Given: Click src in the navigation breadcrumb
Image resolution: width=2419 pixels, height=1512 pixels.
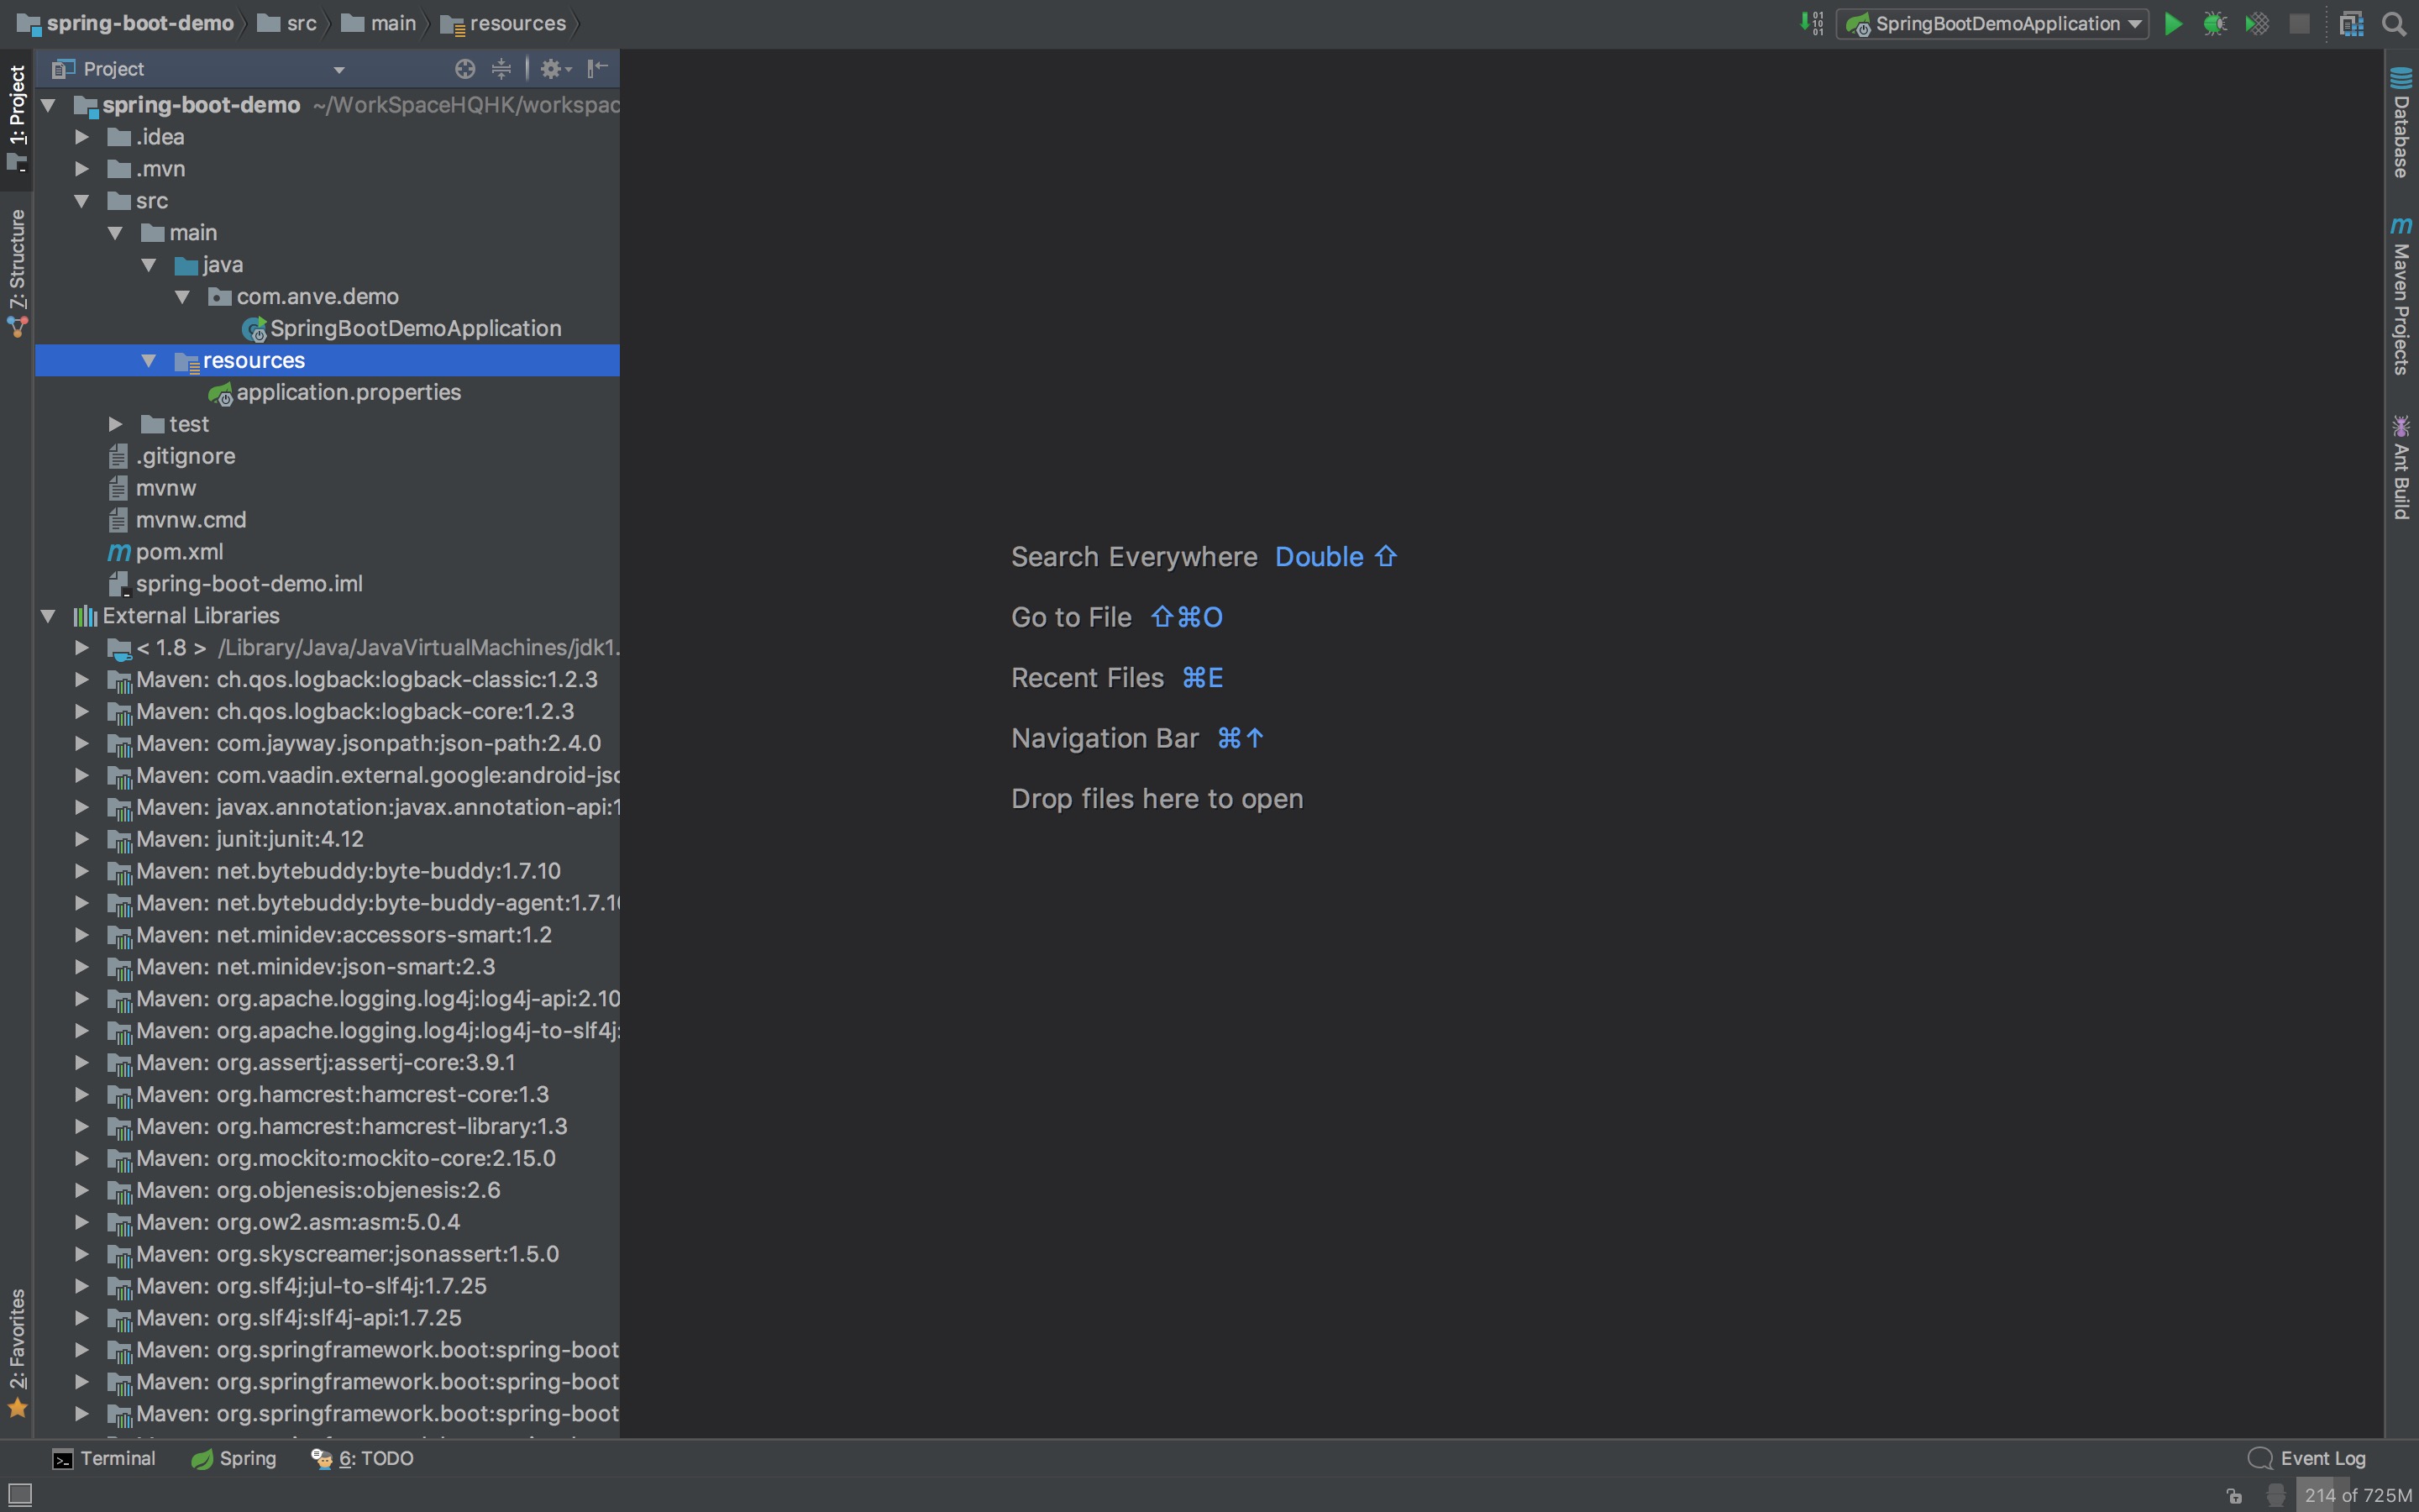Looking at the screenshot, I should [x=287, y=23].
